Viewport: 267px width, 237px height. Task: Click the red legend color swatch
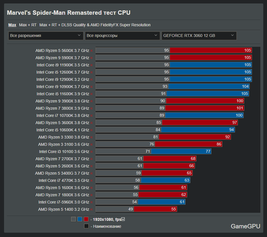tap(86, 219)
